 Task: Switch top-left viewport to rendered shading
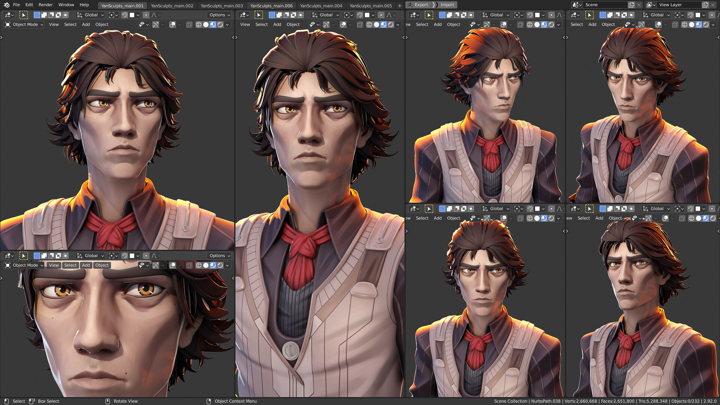220,24
